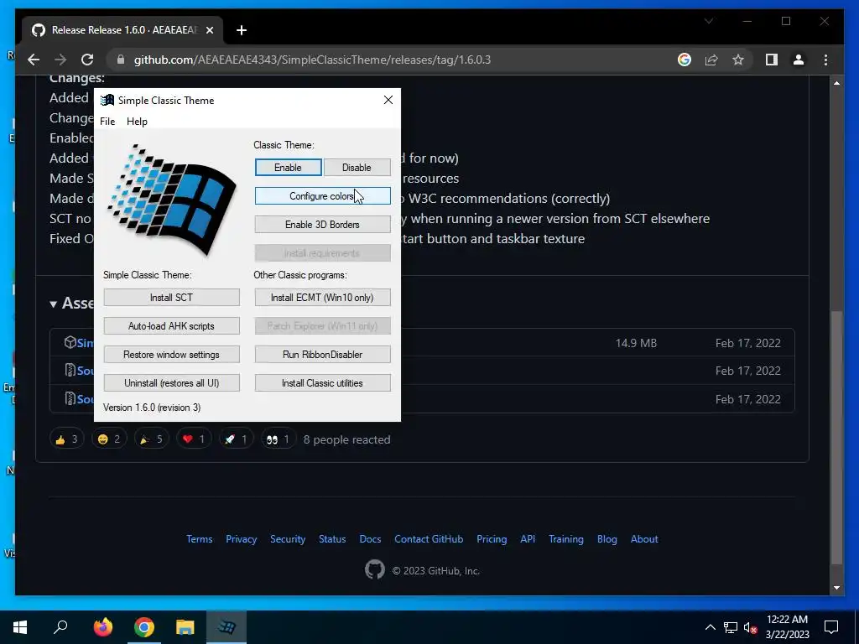The image size is (859, 644).
Task: Click Install Classic utilities button
Action: (322, 382)
